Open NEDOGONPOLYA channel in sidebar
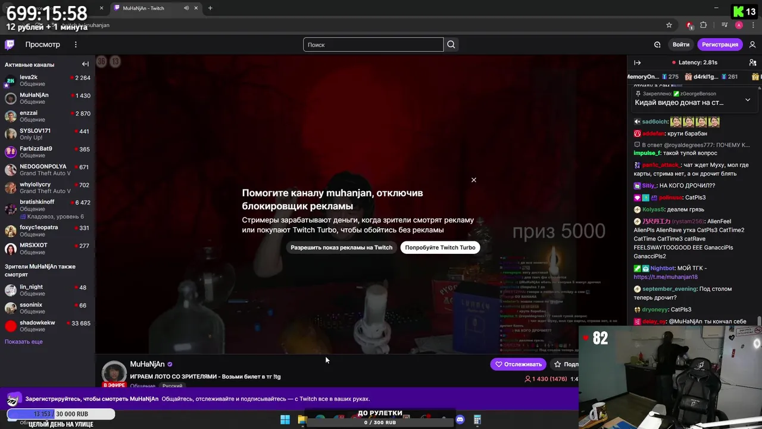 click(x=48, y=170)
